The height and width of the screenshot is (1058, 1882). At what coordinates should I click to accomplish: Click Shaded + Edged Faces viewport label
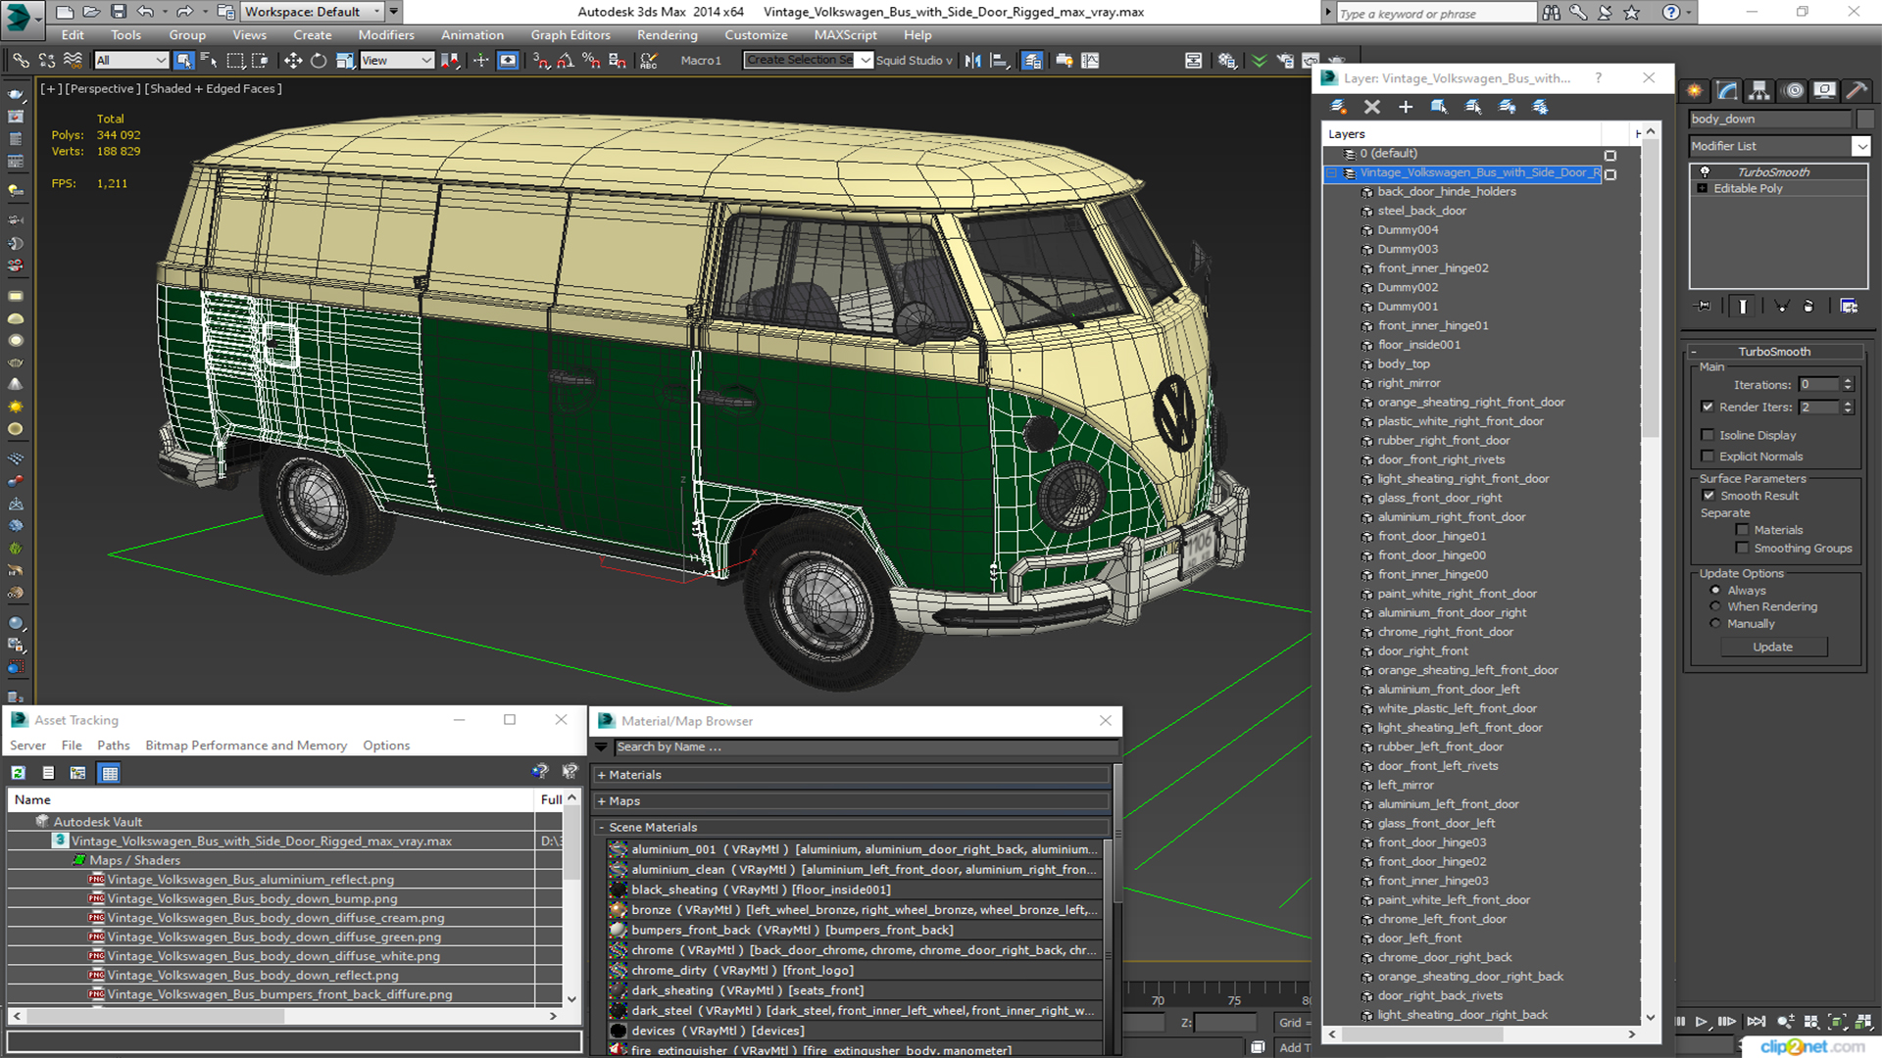[214, 89]
